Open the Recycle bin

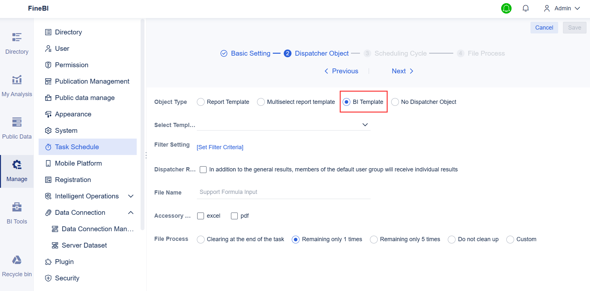[17, 265]
